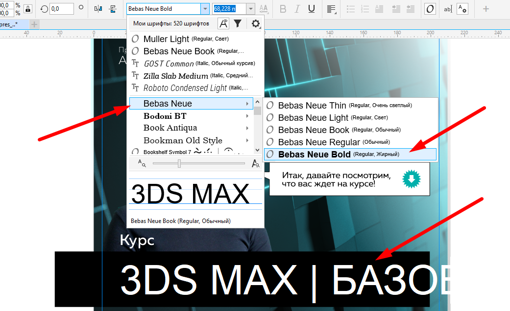Mirror the object horizontally

[x=98, y=9]
